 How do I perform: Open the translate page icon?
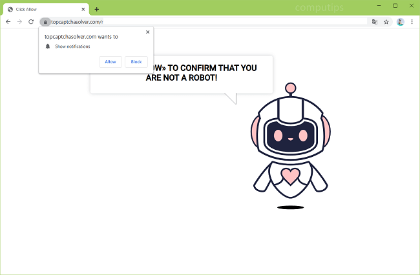coord(374,21)
